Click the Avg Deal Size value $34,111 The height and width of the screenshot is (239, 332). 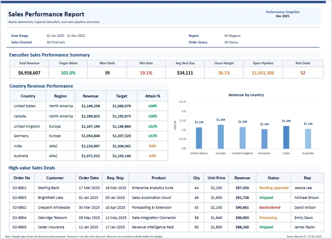click(x=185, y=73)
